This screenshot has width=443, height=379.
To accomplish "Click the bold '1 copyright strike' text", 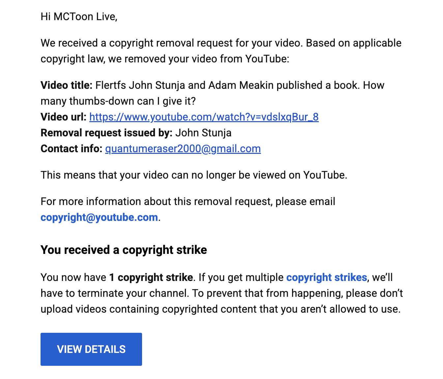I will (151, 277).
